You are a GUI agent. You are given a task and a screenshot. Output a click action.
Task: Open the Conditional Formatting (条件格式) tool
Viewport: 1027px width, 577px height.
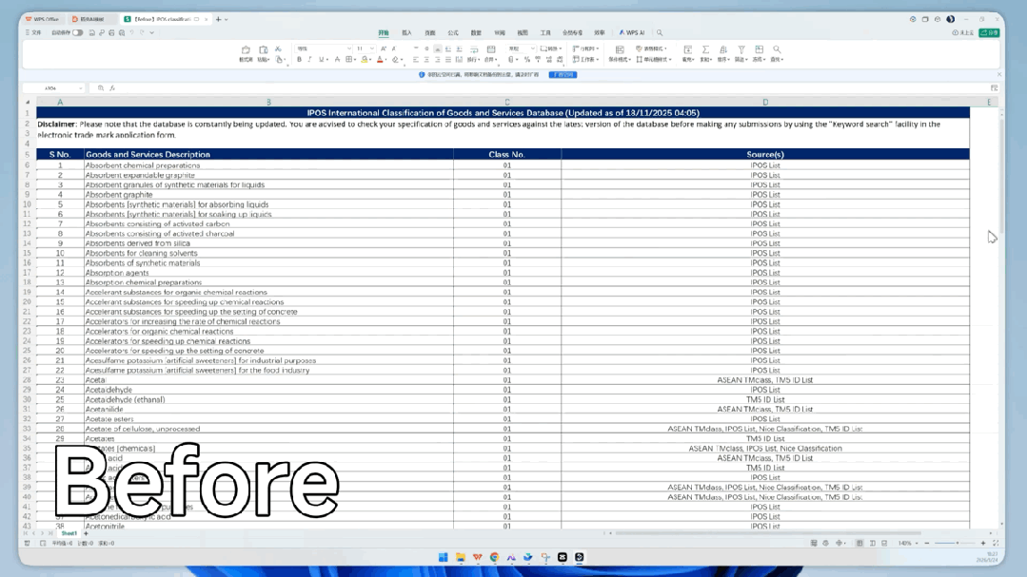(x=618, y=49)
